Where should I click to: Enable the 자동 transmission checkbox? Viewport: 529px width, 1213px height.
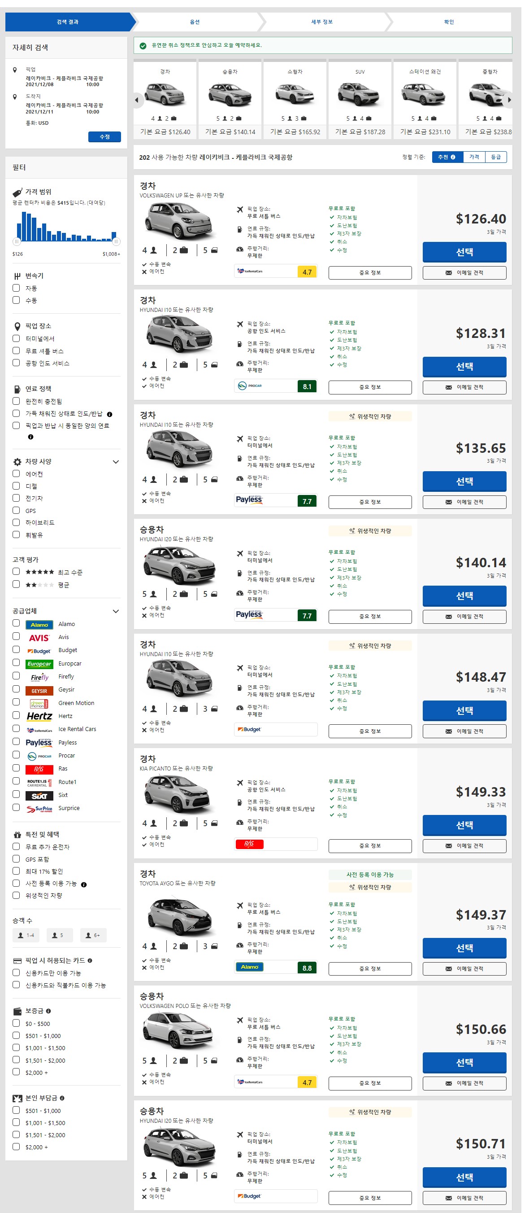pos(17,288)
